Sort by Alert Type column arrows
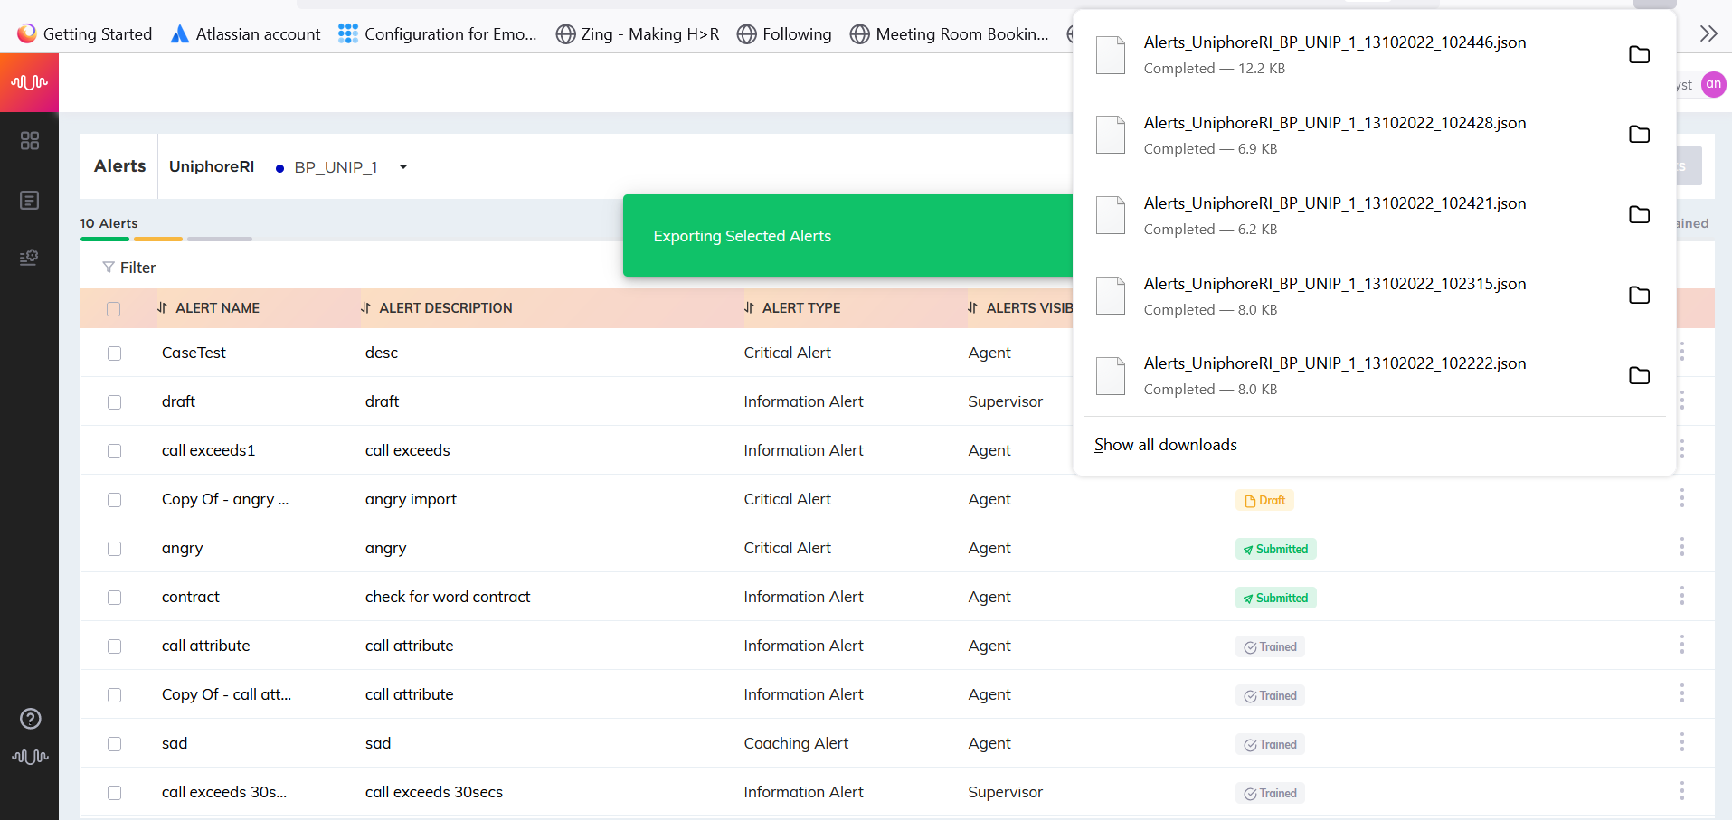This screenshot has width=1732, height=820. tap(750, 308)
